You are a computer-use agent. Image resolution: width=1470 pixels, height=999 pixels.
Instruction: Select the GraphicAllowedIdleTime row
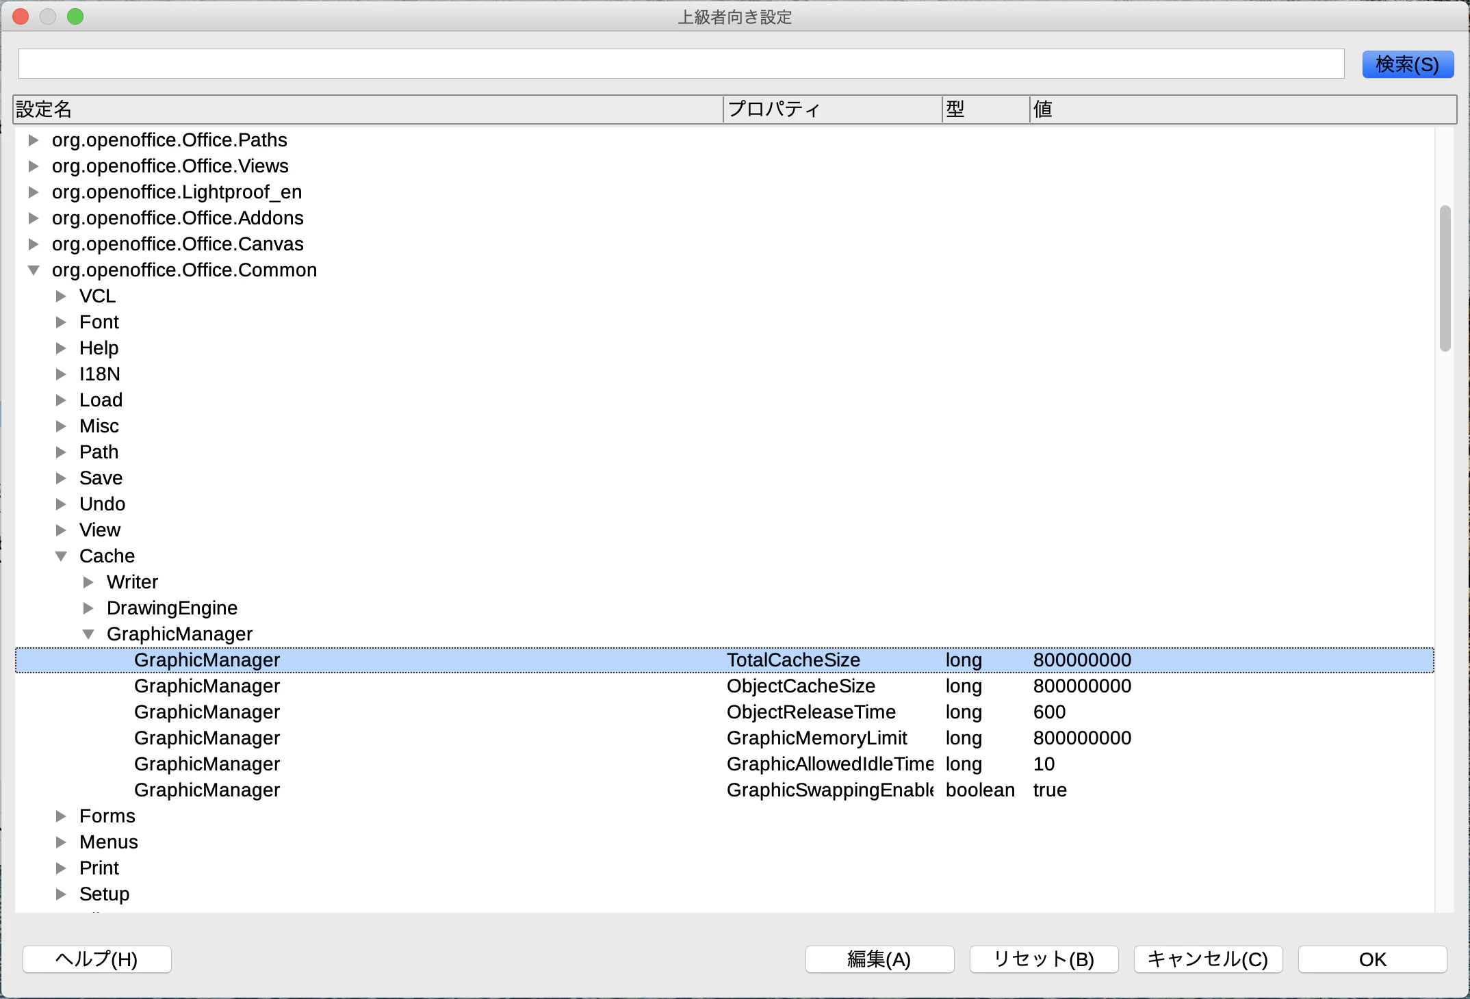pyautogui.click(x=725, y=764)
